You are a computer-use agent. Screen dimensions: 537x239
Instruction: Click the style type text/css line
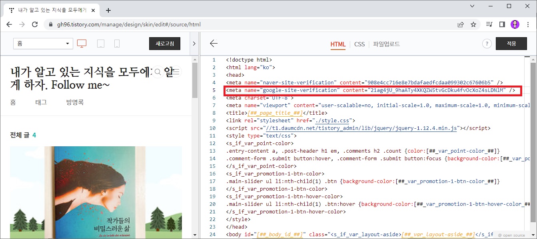261,135
